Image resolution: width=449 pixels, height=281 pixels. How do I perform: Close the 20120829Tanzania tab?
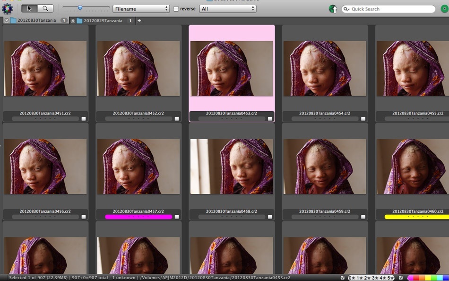[x=73, y=21]
